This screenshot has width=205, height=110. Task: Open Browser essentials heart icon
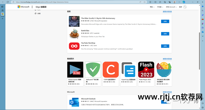[x=170, y=2]
